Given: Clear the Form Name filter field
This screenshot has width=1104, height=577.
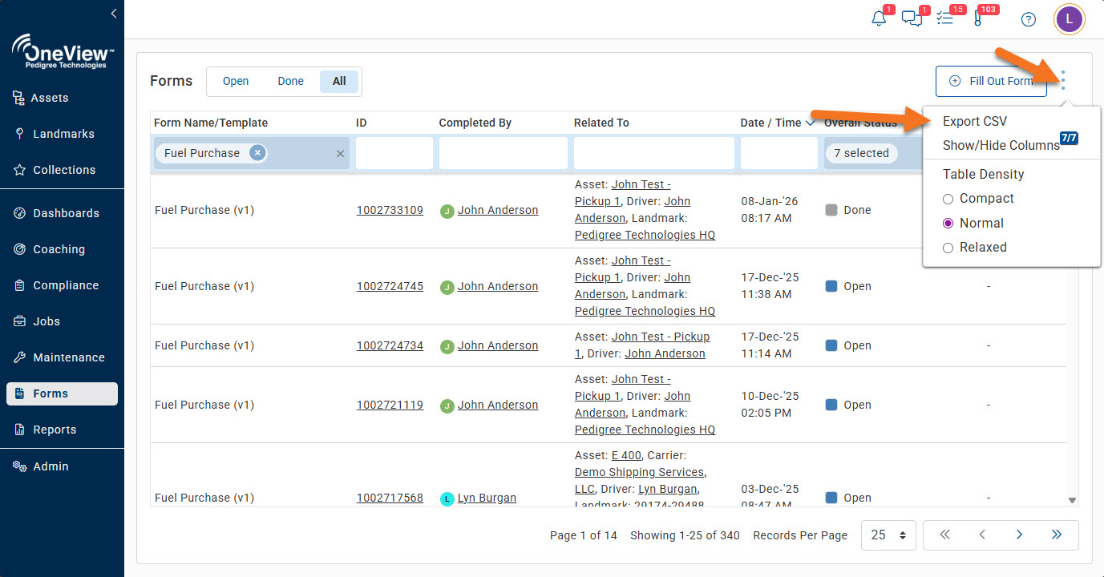Looking at the screenshot, I should [x=340, y=153].
